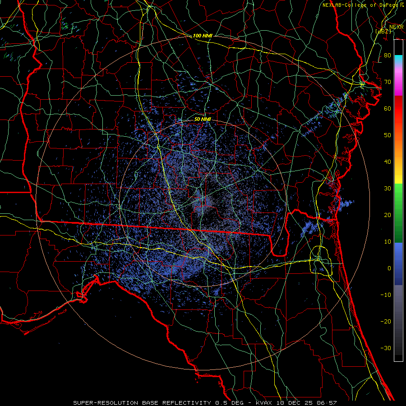Click the dBZ unit label above the scale
406x406 pixels.
(x=383, y=32)
